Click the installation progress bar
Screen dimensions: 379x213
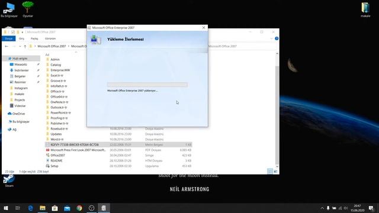(147, 85)
